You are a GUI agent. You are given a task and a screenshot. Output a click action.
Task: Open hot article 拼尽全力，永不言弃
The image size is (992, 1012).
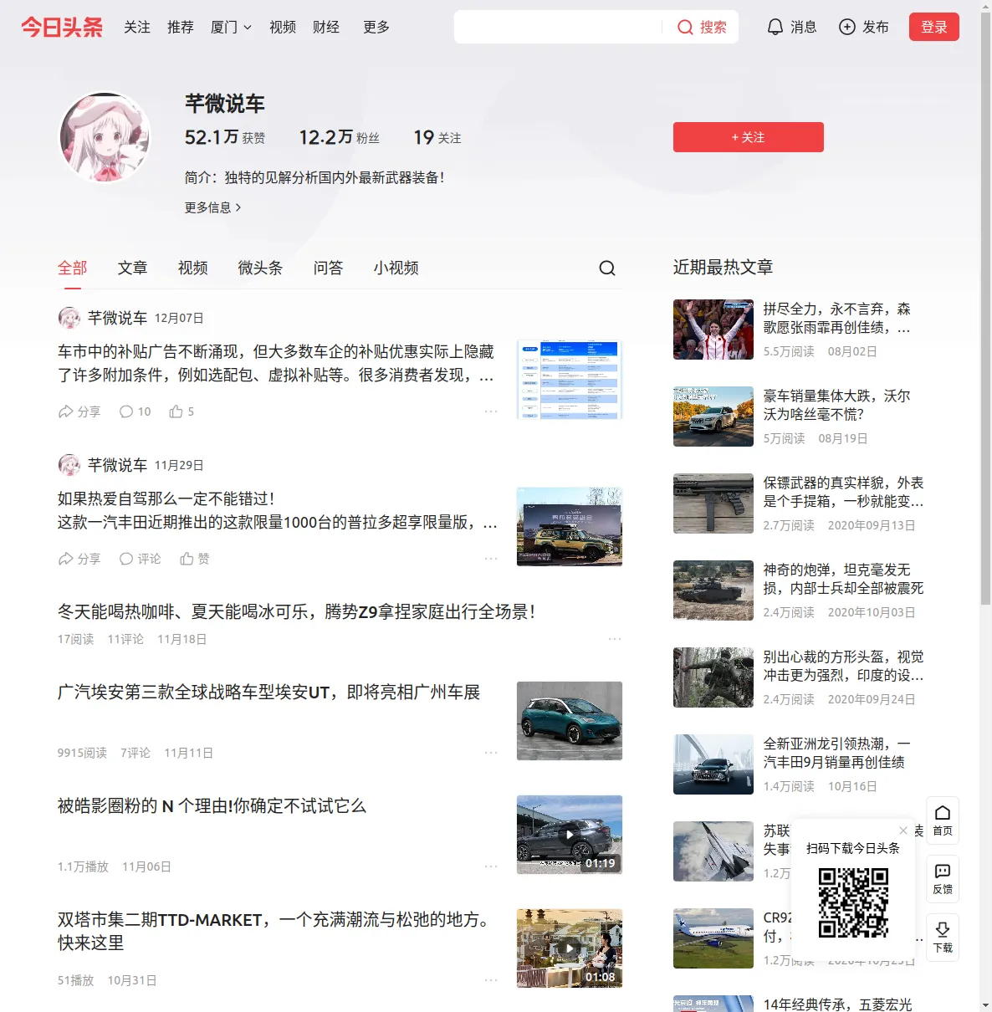tap(836, 319)
